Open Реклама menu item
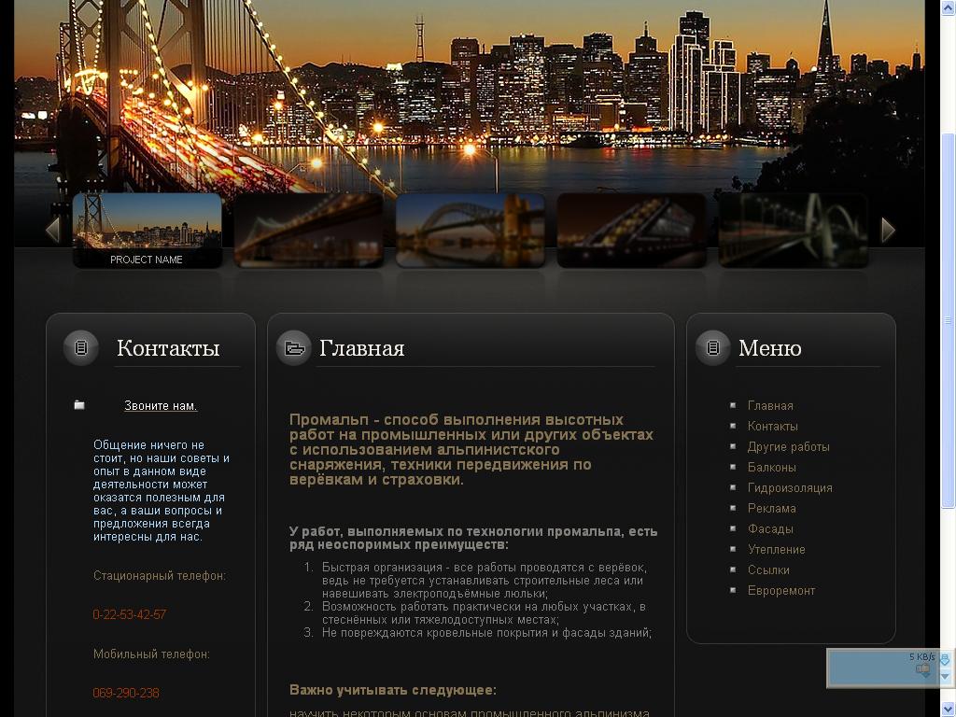This screenshot has width=956, height=717. 772,509
